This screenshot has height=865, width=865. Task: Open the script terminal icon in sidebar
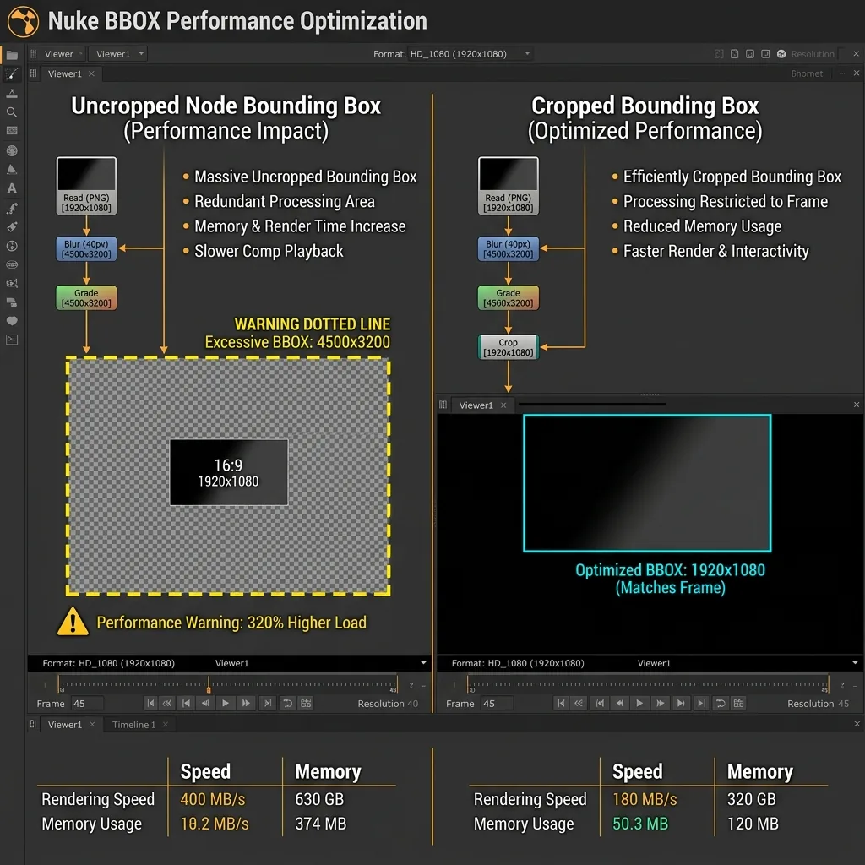point(12,340)
